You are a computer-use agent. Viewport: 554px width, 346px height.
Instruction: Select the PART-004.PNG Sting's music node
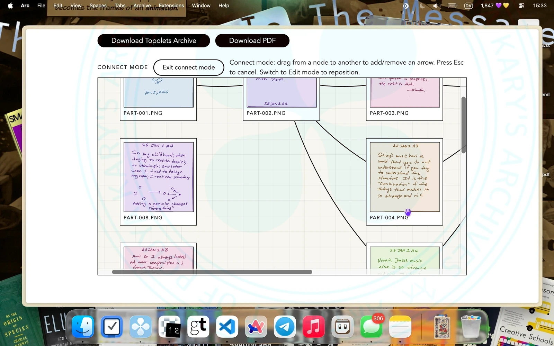click(405, 177)
